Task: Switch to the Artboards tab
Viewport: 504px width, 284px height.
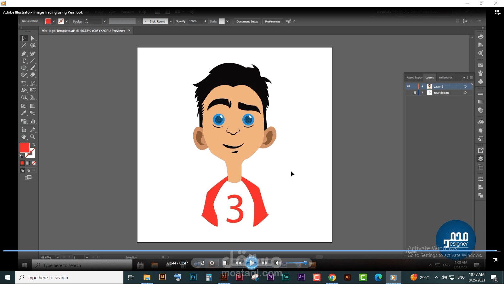Action: pyautogui.click(x=445, y=78)
